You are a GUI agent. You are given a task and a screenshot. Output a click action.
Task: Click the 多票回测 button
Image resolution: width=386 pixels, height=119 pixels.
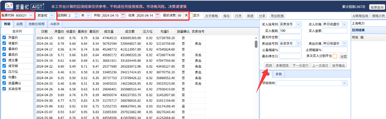[282, 65]
